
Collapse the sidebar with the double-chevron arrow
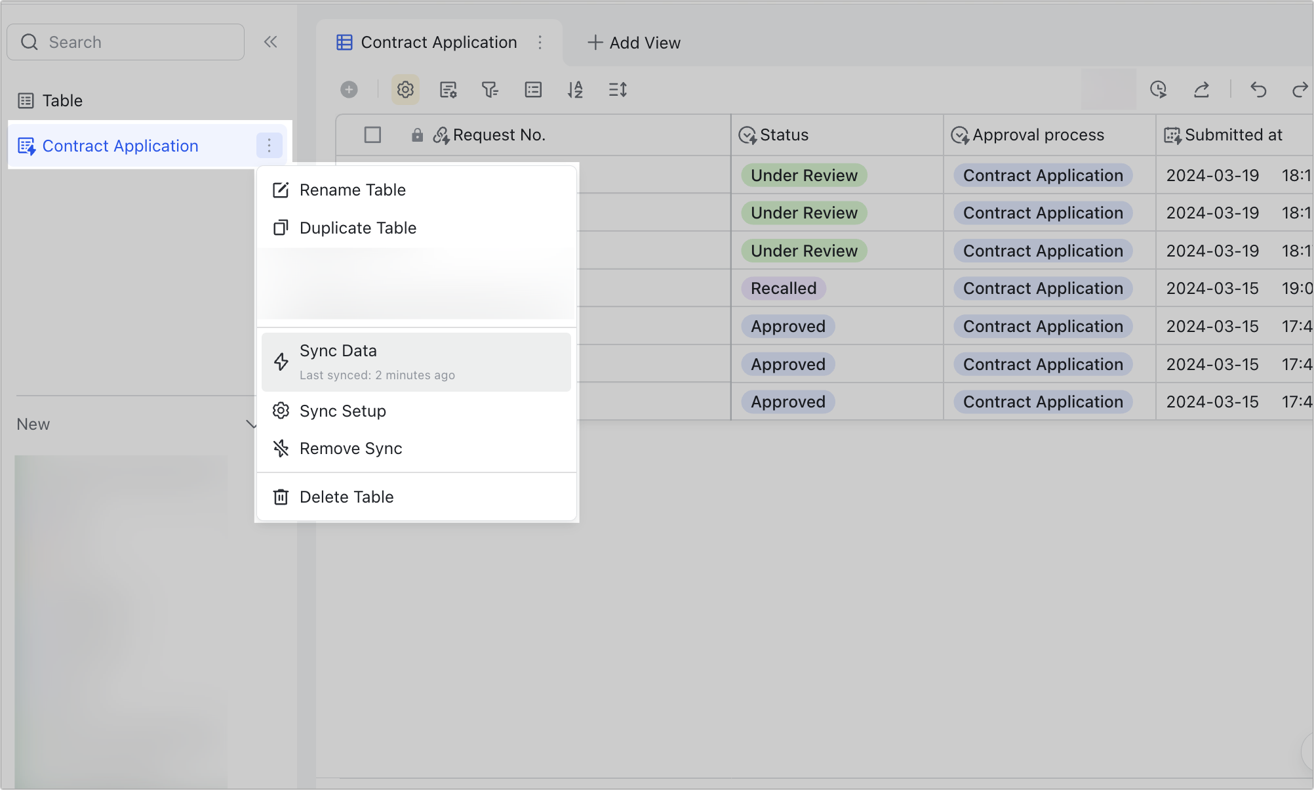270,41
